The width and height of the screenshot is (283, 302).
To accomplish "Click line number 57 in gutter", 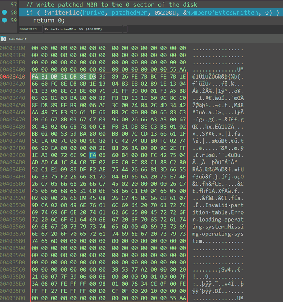I will pos(14,5).
